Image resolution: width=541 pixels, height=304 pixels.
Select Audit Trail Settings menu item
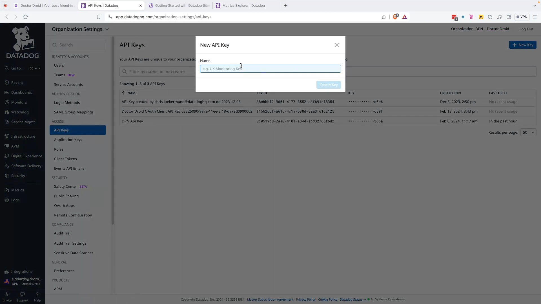click(x=70, y=243)
